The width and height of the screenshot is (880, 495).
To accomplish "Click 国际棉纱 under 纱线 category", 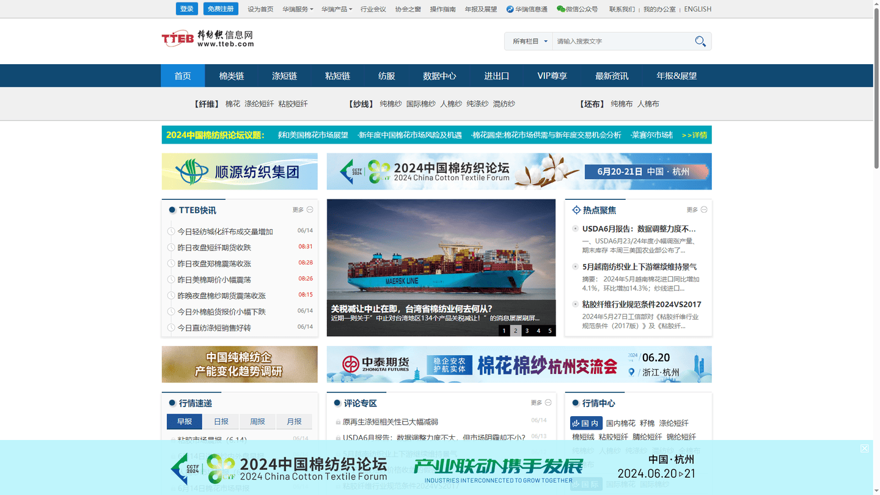I will click(x=421, y=104).
